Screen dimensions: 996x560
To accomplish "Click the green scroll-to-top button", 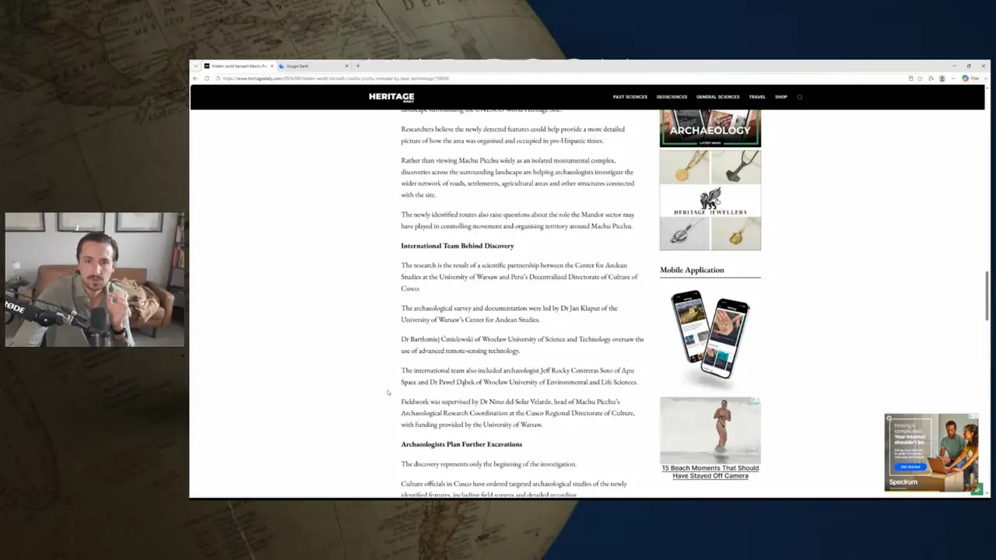I will point(977,489).
